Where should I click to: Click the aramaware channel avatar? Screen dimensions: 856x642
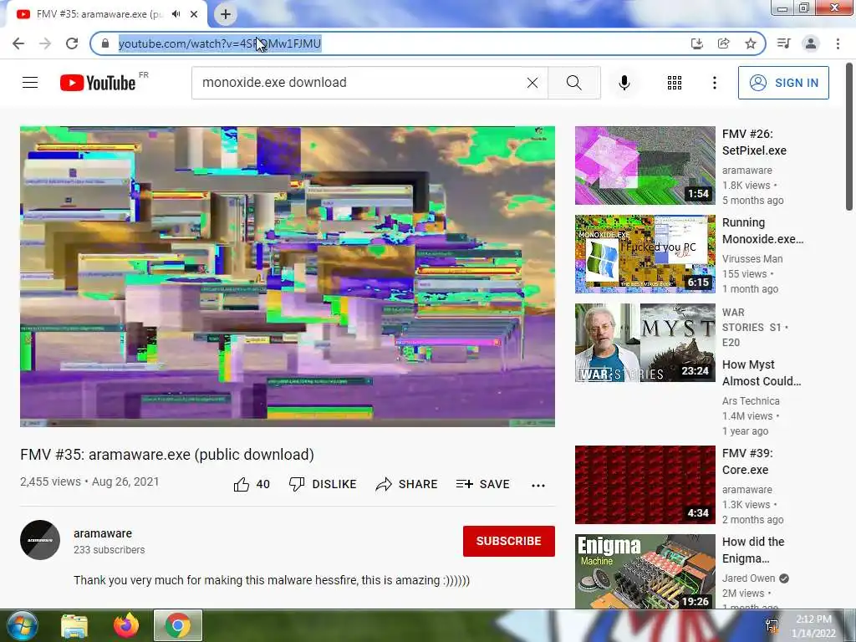pyautogui.click(x=40, y=540)
